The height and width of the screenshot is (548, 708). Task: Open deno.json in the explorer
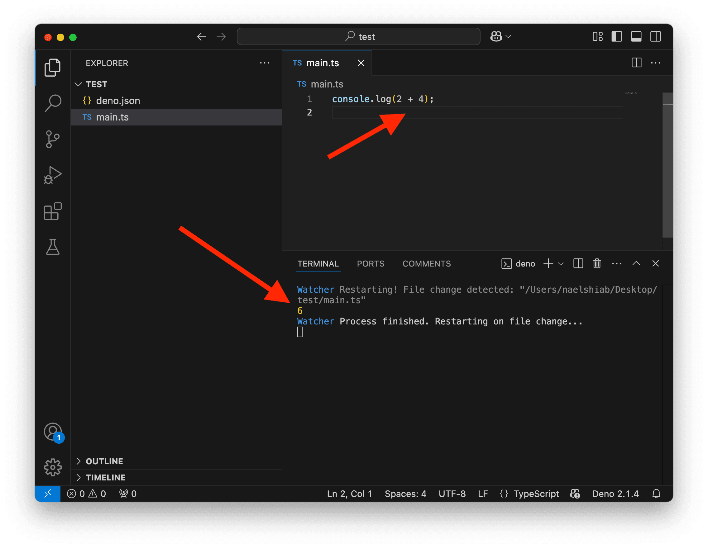(x=176, y=101)
